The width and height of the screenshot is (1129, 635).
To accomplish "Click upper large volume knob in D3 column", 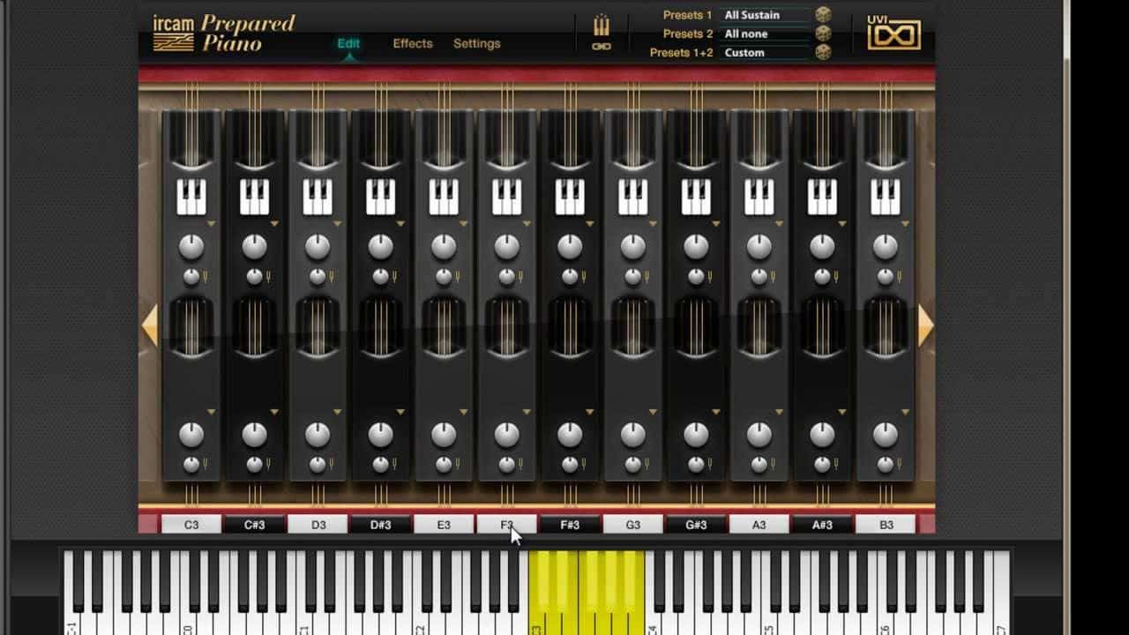I will click(x=318, y=247).
